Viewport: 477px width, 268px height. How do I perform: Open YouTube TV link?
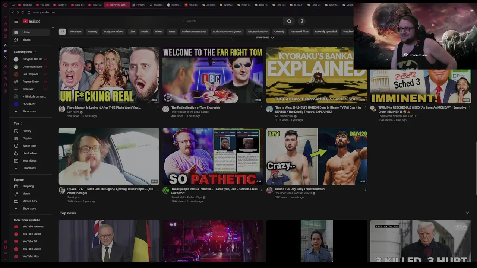[31, 242]
